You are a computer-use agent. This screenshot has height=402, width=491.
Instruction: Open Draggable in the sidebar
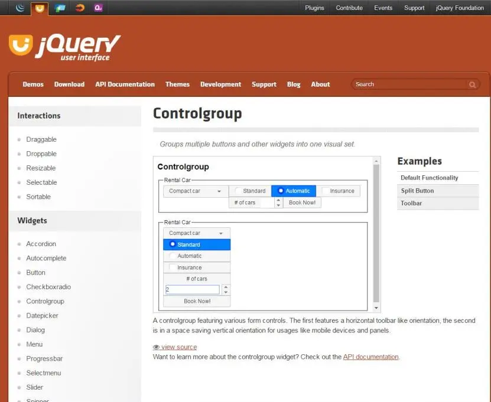coord(41,139)
